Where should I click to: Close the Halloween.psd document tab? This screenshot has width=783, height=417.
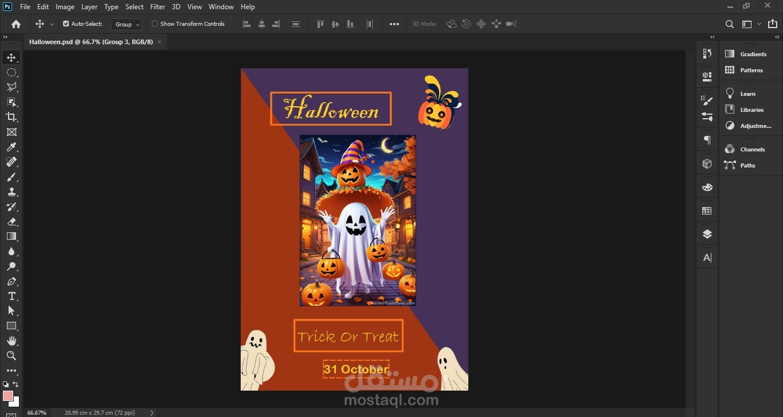(159, 42)
